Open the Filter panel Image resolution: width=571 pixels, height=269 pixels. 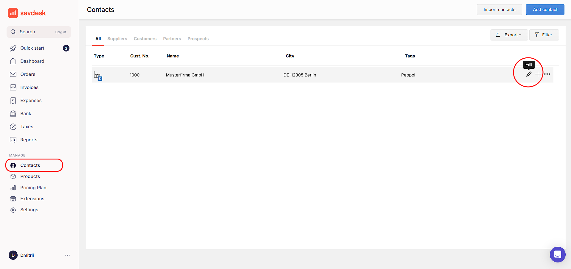[544, 35]
